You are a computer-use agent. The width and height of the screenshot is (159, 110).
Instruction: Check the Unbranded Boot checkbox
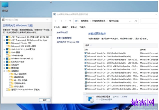(10, 83)
